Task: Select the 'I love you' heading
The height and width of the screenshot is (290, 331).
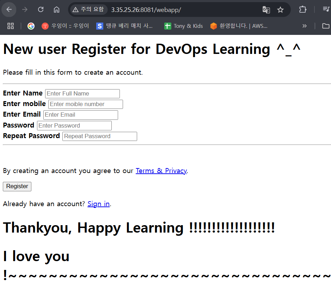Action: pos(36,257)
